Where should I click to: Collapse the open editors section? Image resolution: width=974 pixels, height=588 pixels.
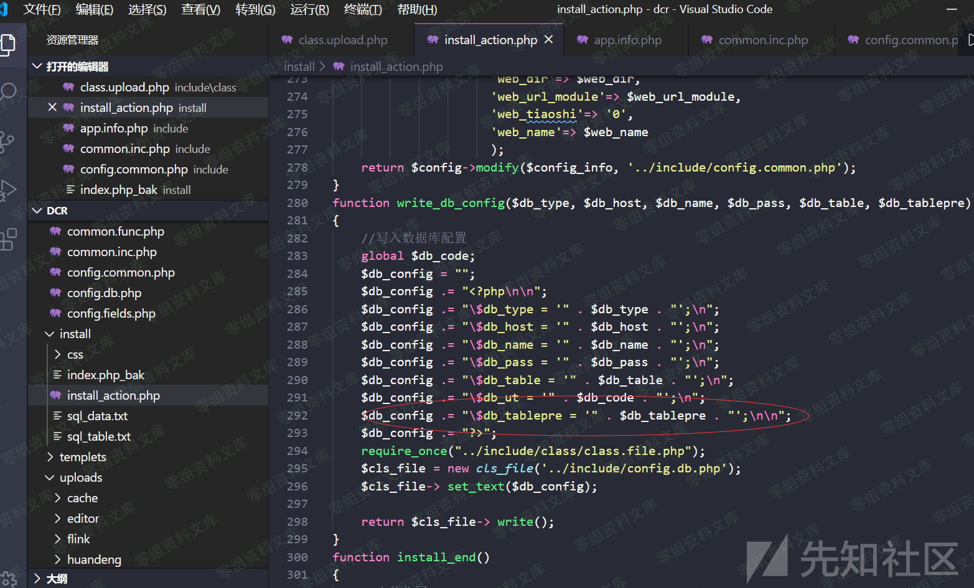coord(37,67)
